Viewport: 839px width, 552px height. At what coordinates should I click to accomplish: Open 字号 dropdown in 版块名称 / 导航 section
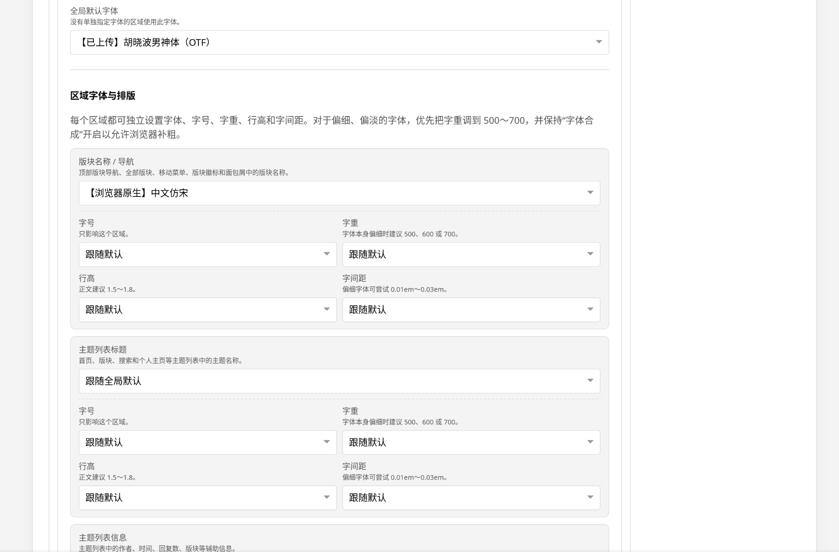click(x=208, y=254)
